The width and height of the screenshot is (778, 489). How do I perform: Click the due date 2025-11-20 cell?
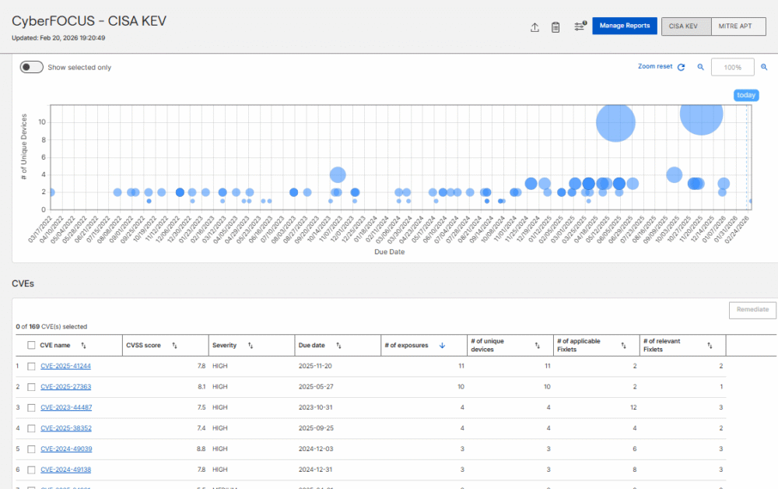point(315,367)
